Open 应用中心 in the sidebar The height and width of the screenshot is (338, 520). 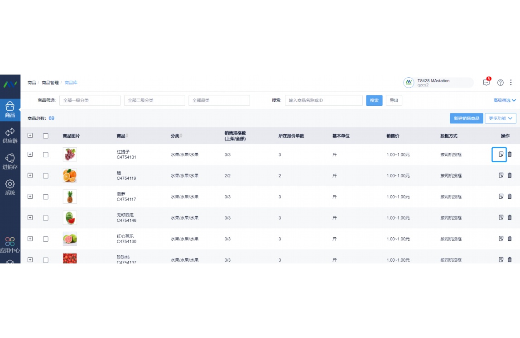click(x=10, y=245)
